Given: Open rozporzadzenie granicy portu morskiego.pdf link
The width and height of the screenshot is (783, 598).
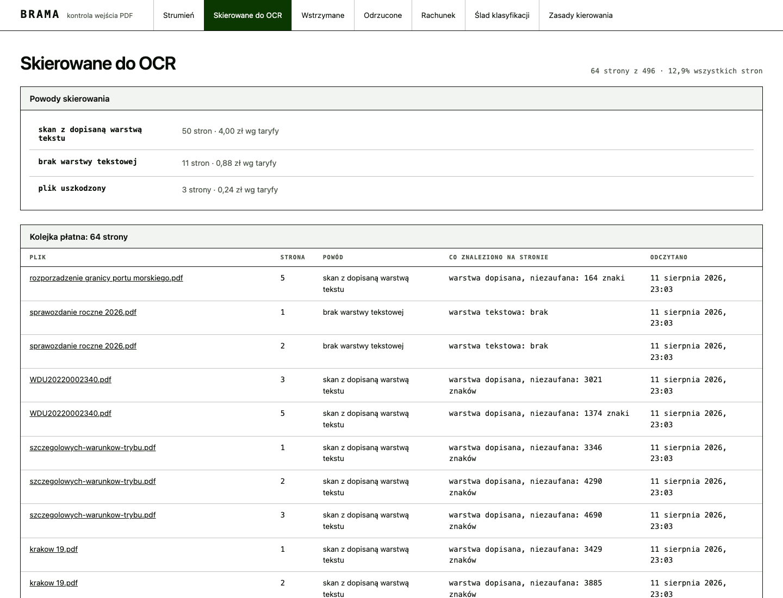Looking at the screenshot, I should click(x=106, y=278).
